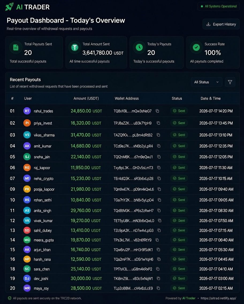The image size is (244, 304).
Task: Copy rohan_sethi wallet address
Action: (x=159, y=200)
